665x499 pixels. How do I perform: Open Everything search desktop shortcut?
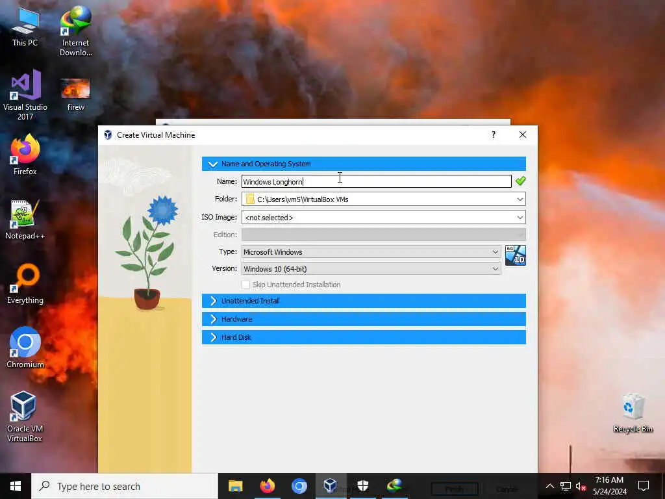[x=25, y=284]
